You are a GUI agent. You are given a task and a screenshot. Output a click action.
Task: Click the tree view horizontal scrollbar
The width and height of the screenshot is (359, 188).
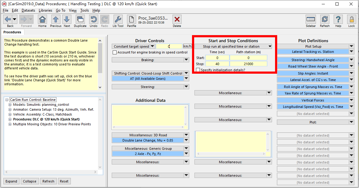pos(51,172)
